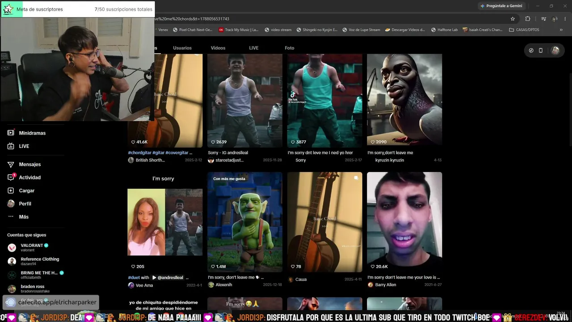Open the British Shorth... author profile
Viewport: 572px width, 322px height.
[x=146, y=160]
